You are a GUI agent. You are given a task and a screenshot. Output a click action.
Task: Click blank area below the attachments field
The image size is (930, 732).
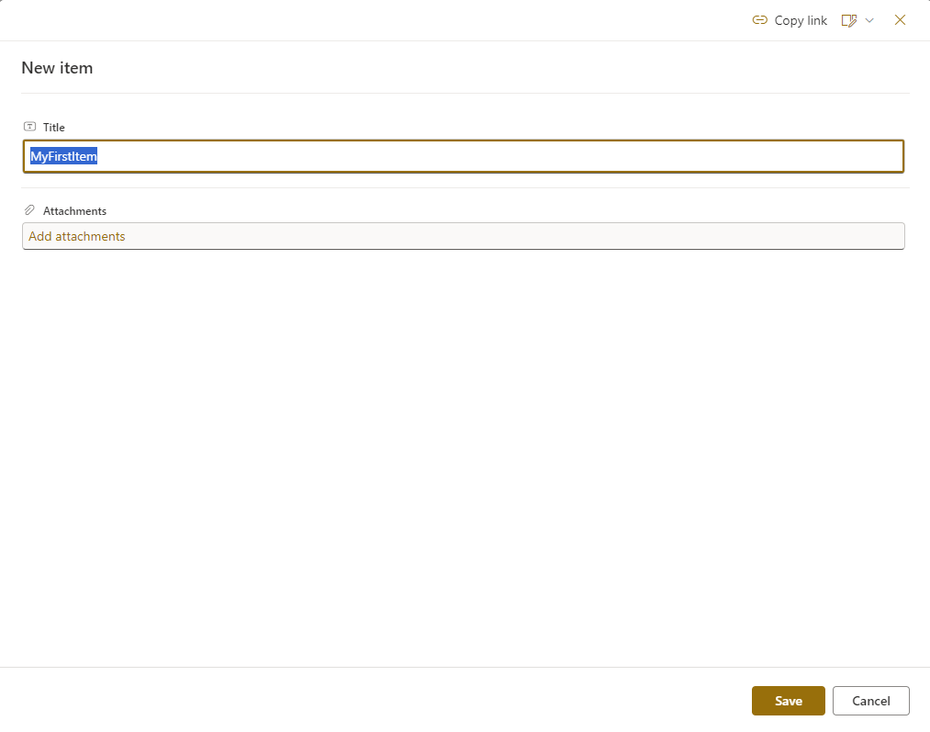tap(459, 441)
